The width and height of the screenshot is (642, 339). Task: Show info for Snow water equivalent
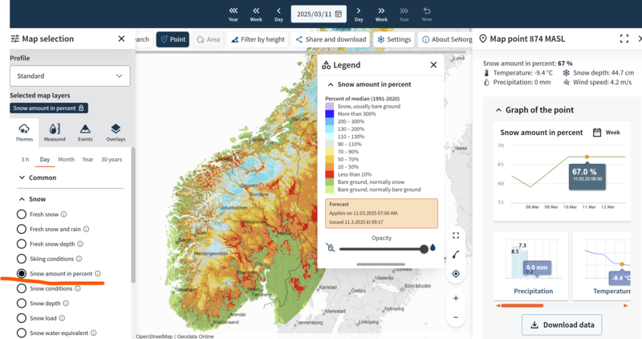point(93,333)
